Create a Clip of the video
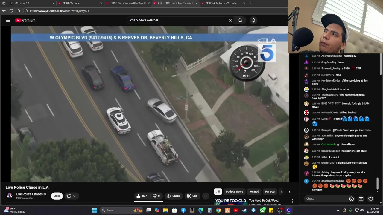Viewport: 383px width, 215px height. [192, 196]
